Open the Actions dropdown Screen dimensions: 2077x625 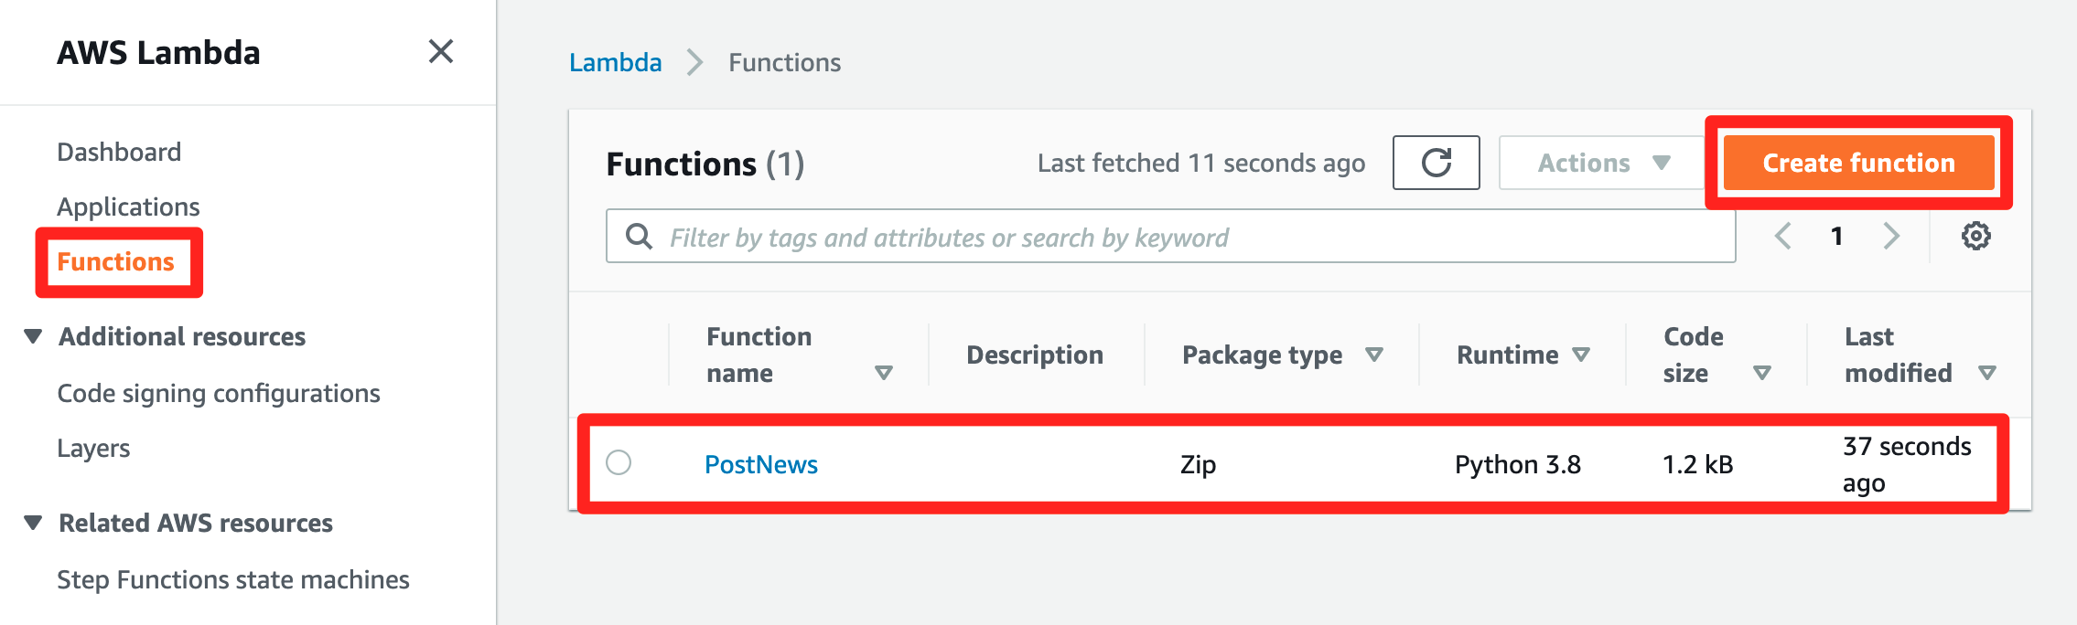click(1602, 163)
